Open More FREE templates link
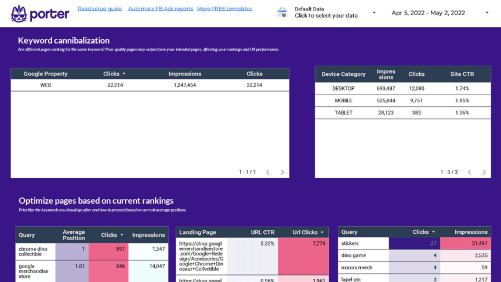Image resolution: width=501 pixels, height=282 pixels. [x=224, y=9]
